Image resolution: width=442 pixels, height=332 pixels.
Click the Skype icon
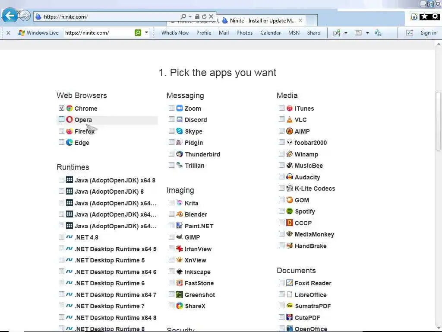click(x=180, y=131)
